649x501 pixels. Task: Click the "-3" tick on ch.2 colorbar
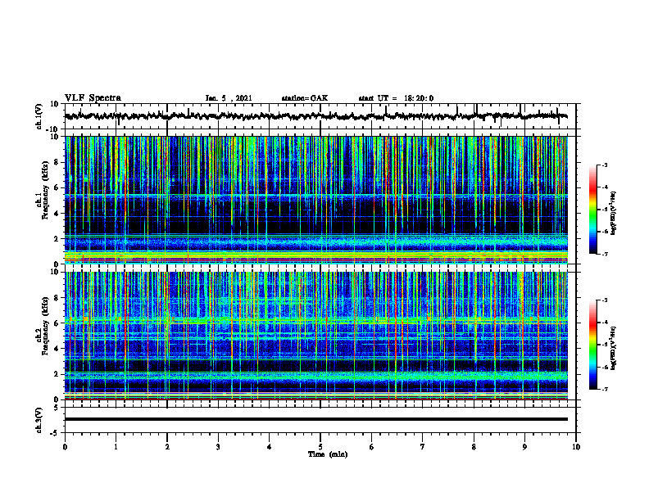coord(605,300)
